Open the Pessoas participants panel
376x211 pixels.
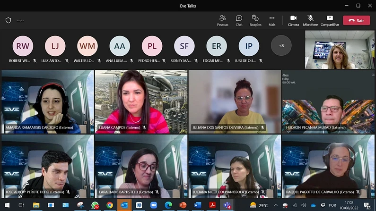[x=222, y=20]
